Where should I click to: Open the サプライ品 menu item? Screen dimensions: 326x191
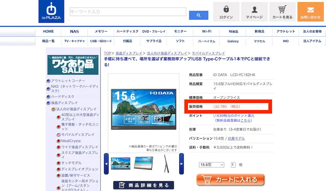(154, 41)
